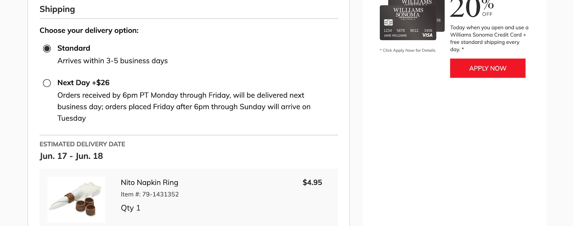Image resolution: width=573 pixels, height=226 pixels.
Task: Click the Williams Sonoma logo on the front card
Action: tap(408, 13)
